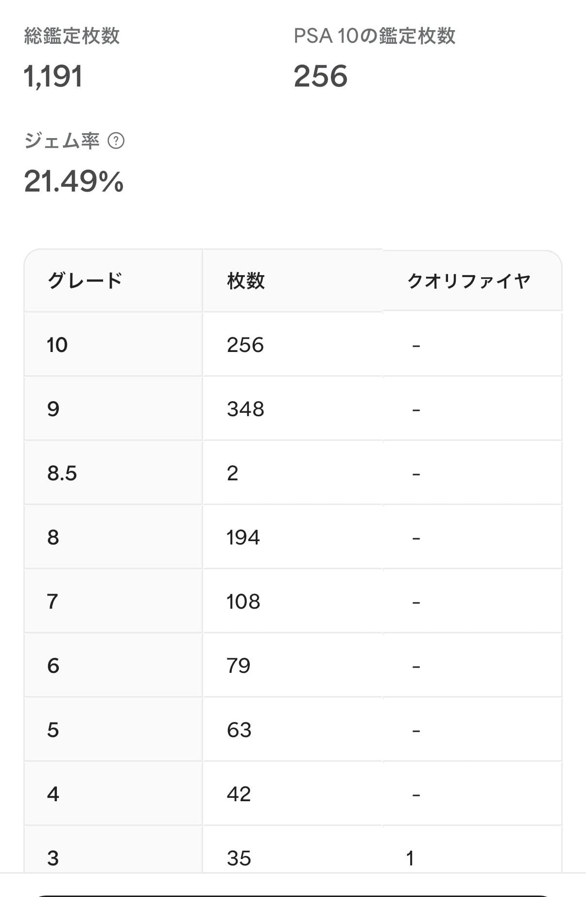Tap the grade 10 row label
This screenshot has height=897, width=586.
pyautogui.click(x=57, y=345)
